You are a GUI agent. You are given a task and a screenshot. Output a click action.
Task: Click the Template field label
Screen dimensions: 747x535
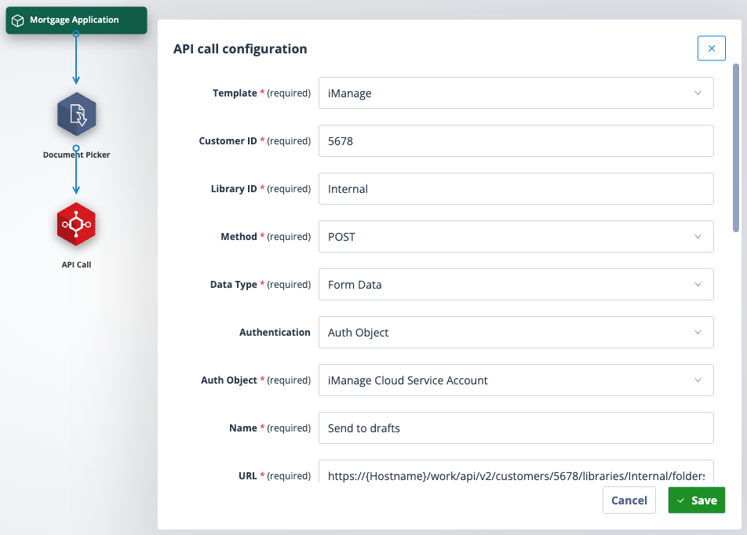pos(261,93)
